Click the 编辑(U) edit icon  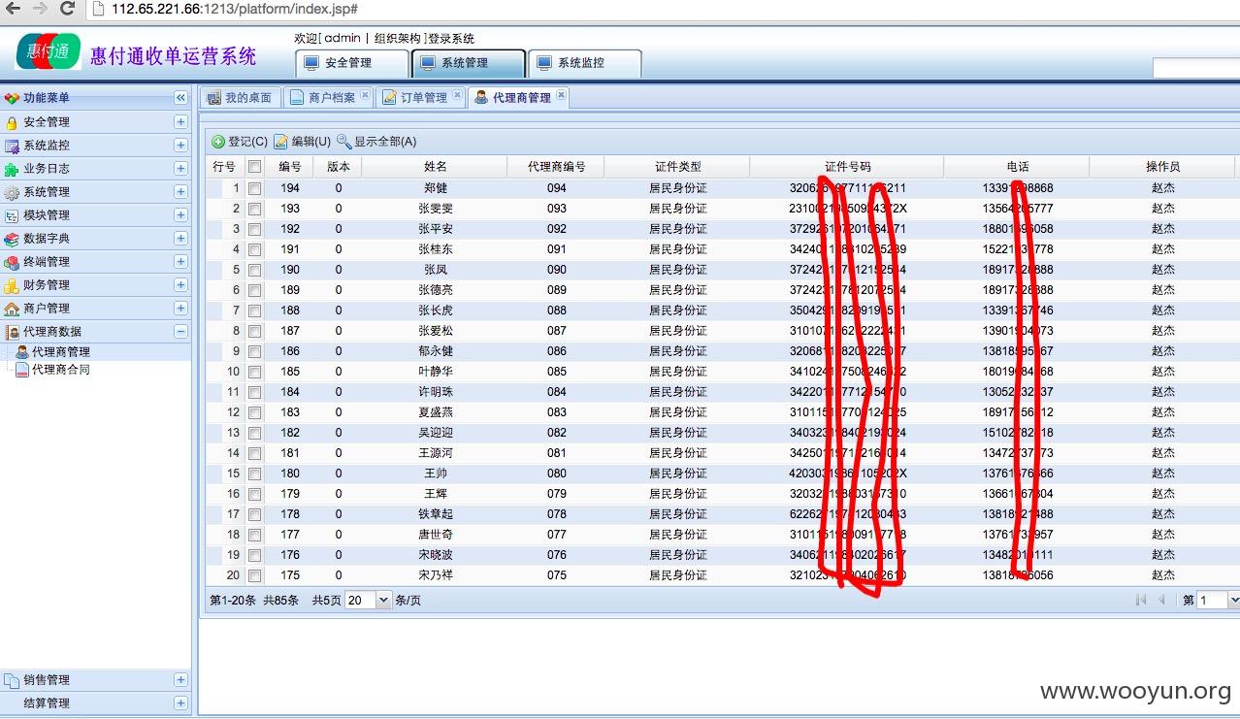(281, 142)
